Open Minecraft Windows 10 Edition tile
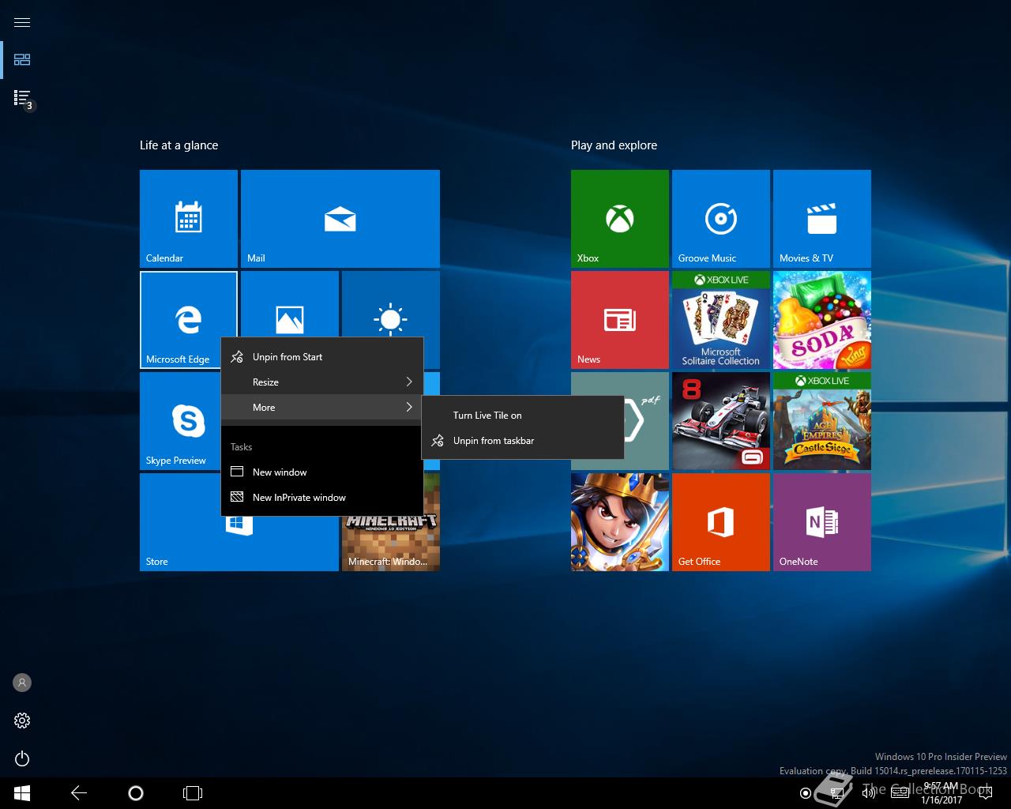 391,544
